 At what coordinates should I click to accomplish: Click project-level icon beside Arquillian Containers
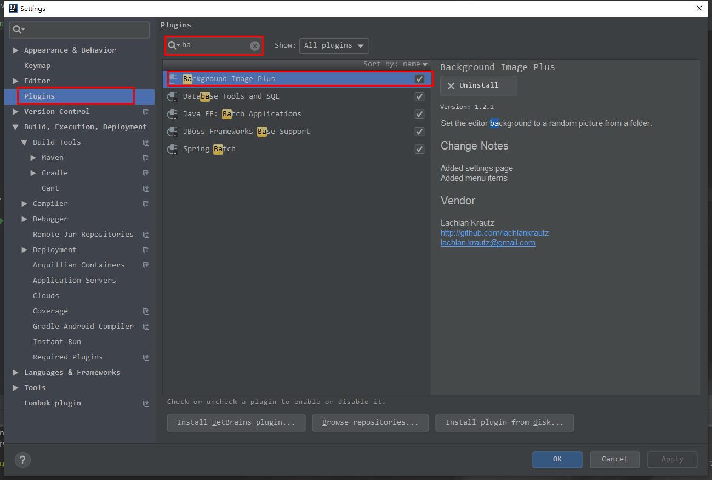[146, 265]
